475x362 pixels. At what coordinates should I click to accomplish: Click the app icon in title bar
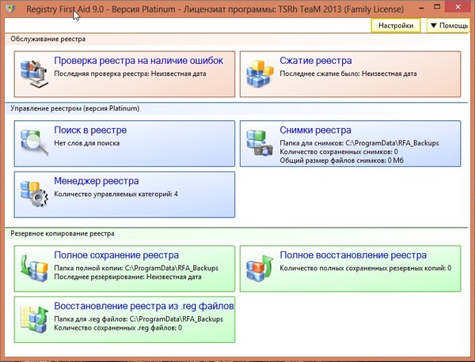click(x=11, y=9)
